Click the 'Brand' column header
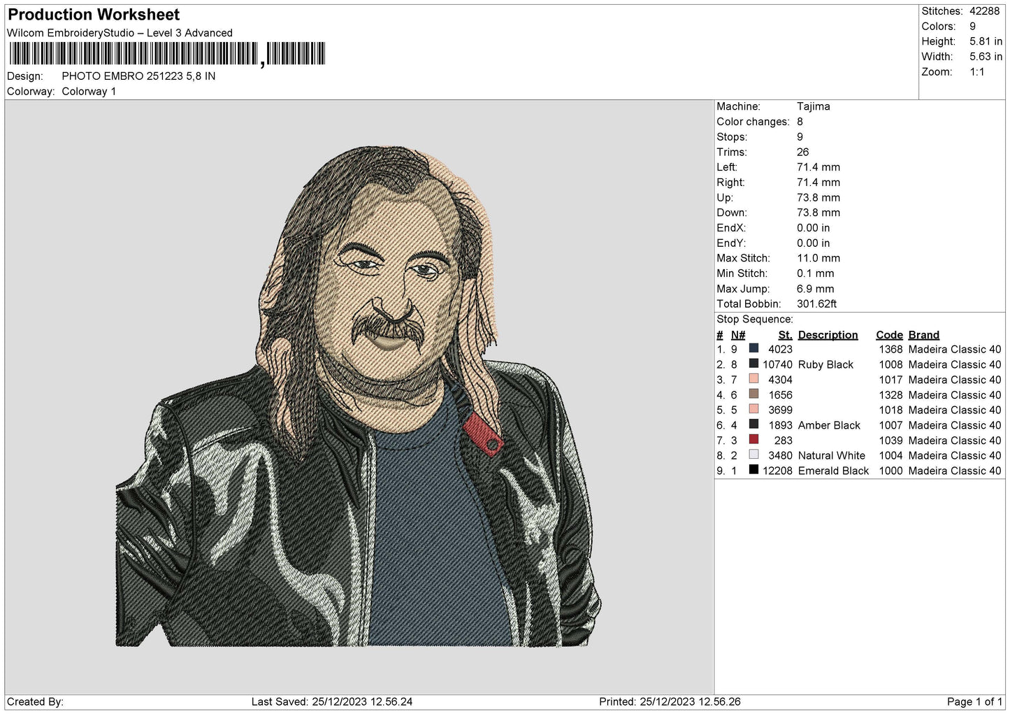This screenshot has height=714, width=1010. pos(923,335)
